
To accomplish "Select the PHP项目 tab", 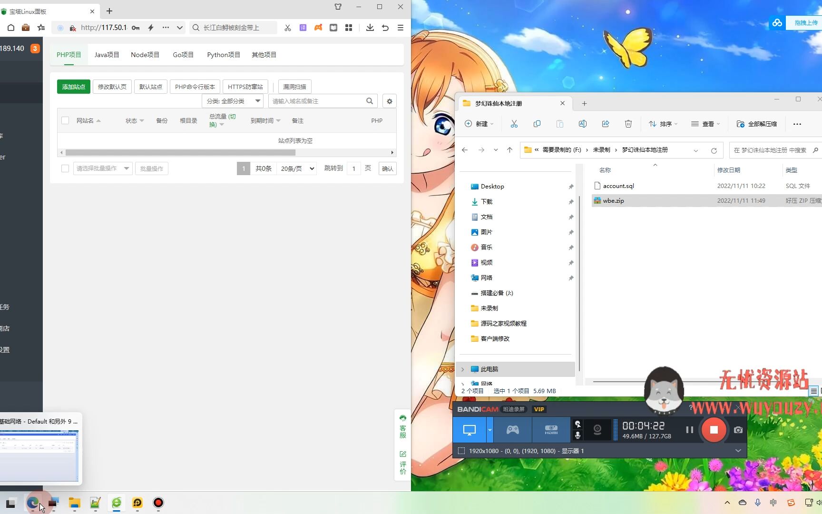I will [69, 55].
